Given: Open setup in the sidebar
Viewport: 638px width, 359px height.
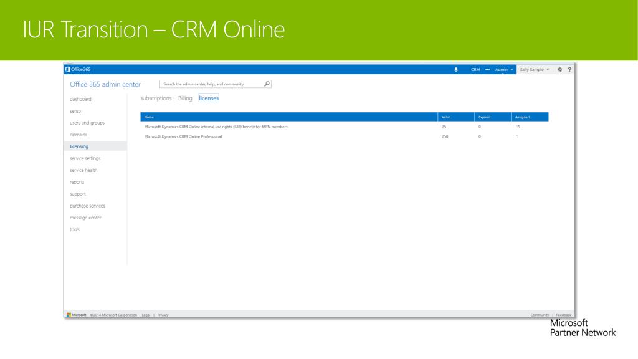Looking at the screenshot, I should click(75, 111).
